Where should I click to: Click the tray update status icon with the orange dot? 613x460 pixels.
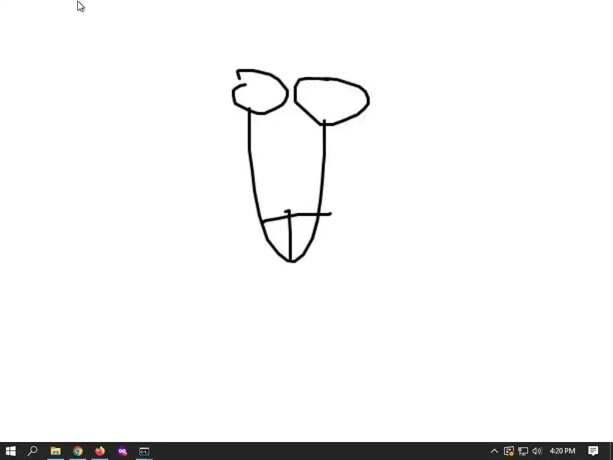(x=509, y=451)
